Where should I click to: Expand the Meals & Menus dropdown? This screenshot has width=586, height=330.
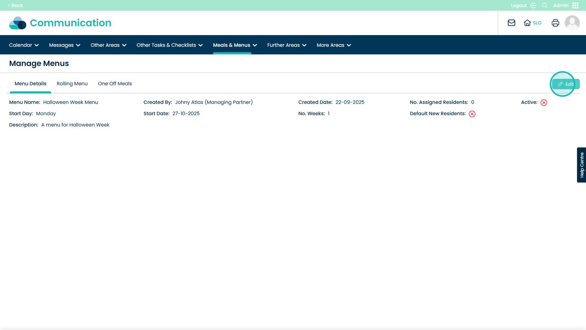point(235,45)
